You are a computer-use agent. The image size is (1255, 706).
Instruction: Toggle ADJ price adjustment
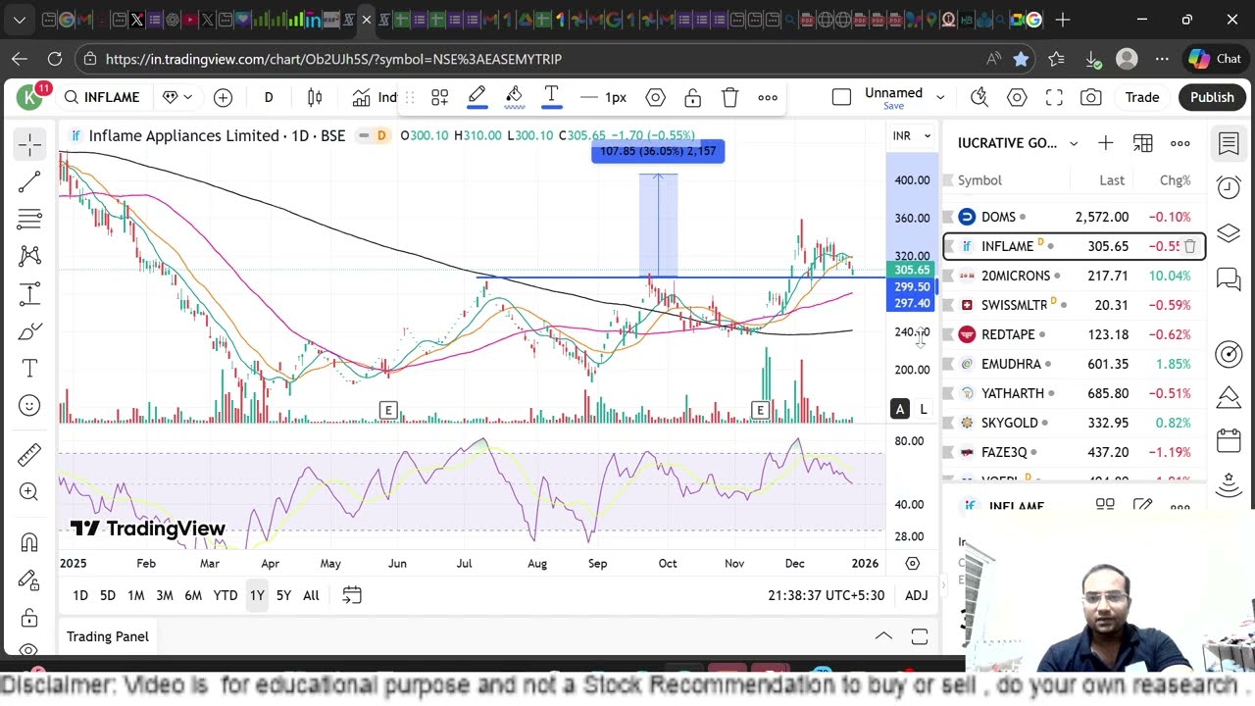click(916, 595)
